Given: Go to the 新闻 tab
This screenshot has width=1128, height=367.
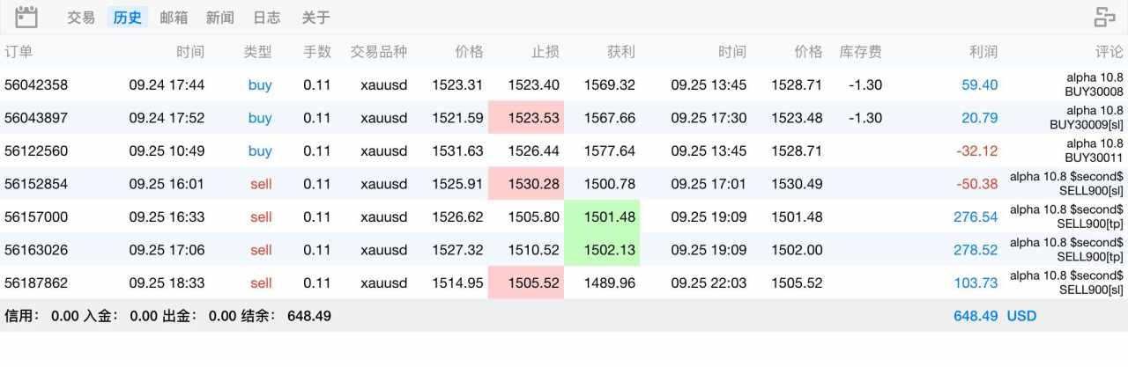Looking at the screenshot, I should click(220, 18).
